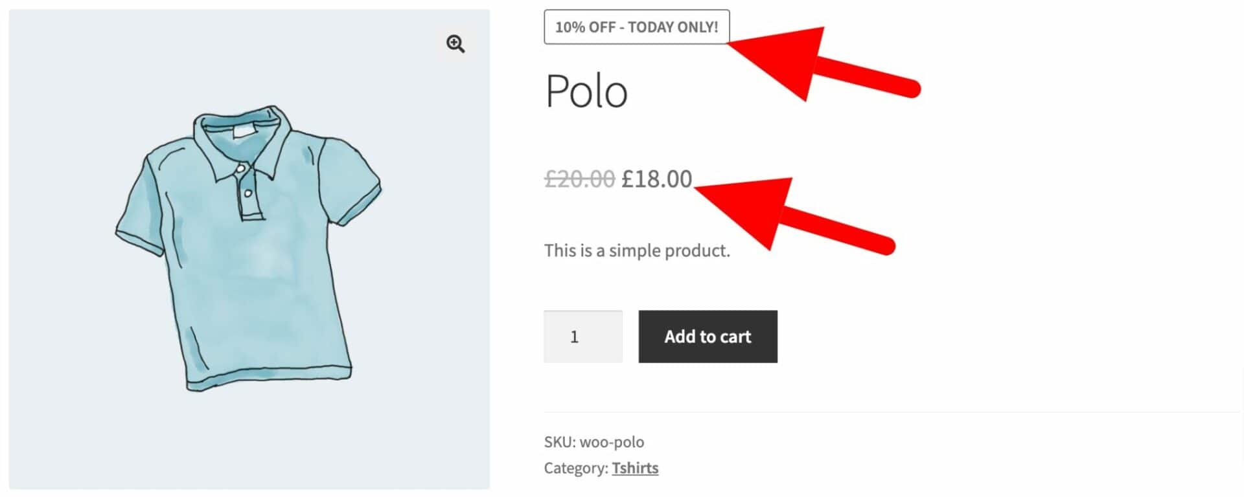Click the white neck label inside collar

tap(242, 132)
